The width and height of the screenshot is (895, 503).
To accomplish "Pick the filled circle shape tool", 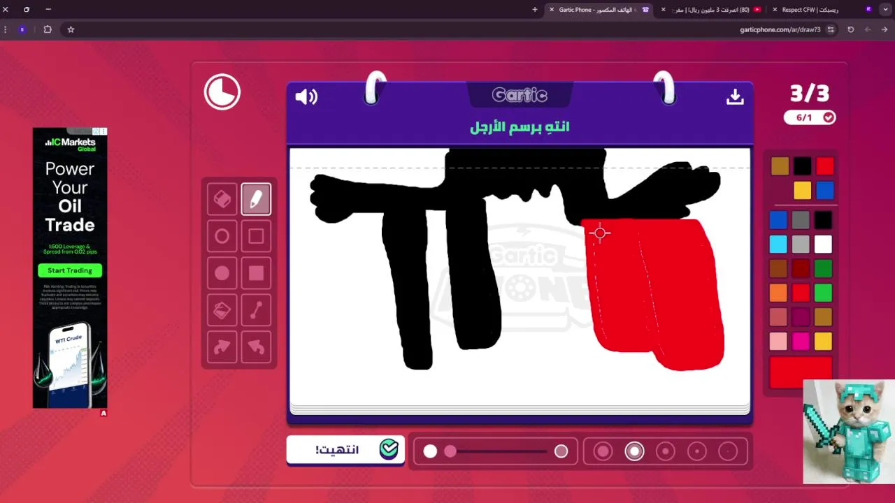I will [x=222, y=273].
